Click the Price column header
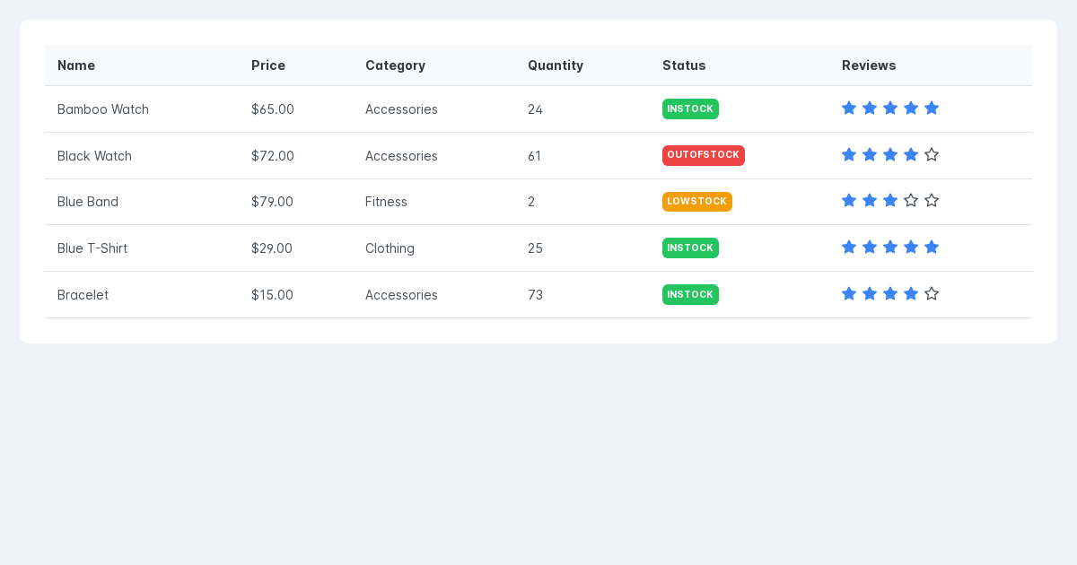 (295, 65)
